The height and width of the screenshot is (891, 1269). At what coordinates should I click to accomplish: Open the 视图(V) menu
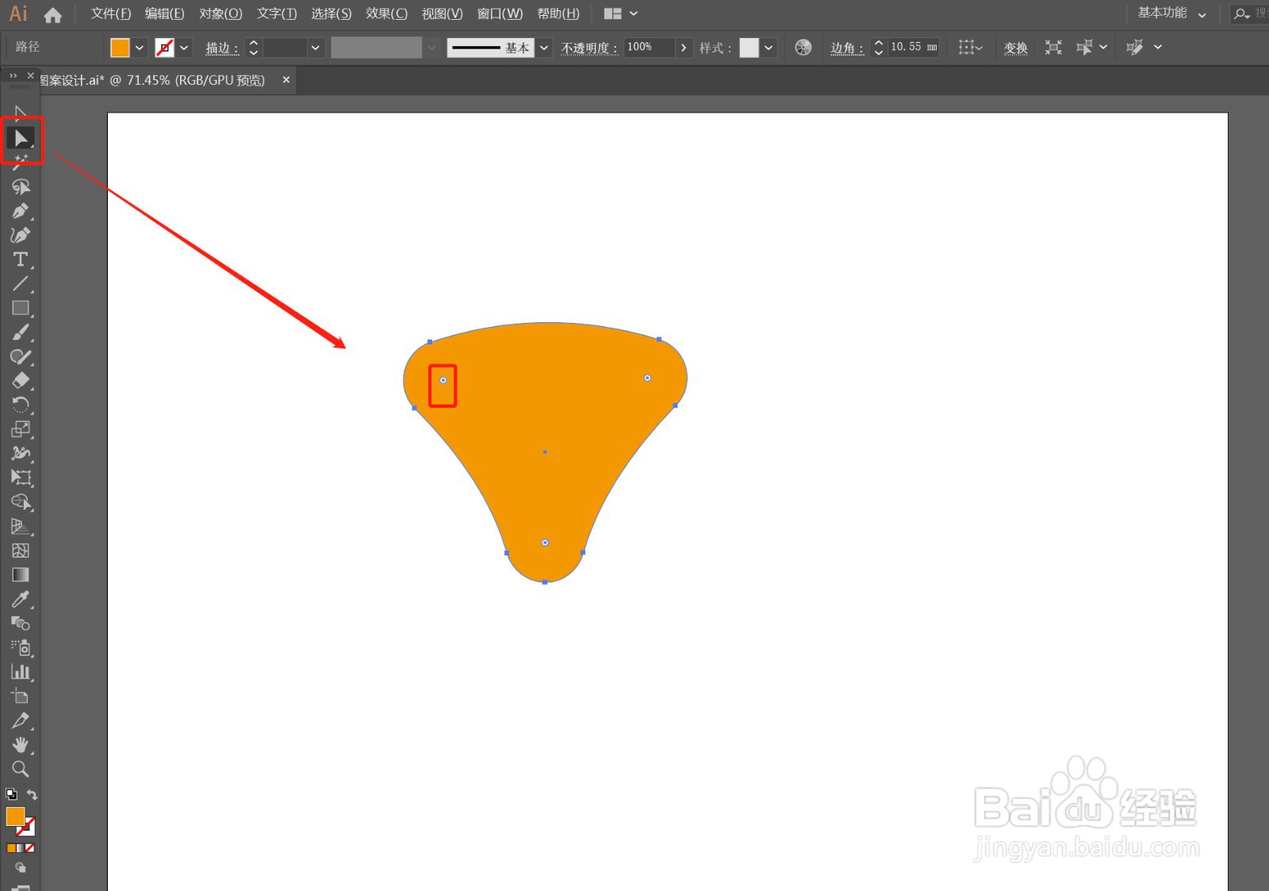point(442,13)
